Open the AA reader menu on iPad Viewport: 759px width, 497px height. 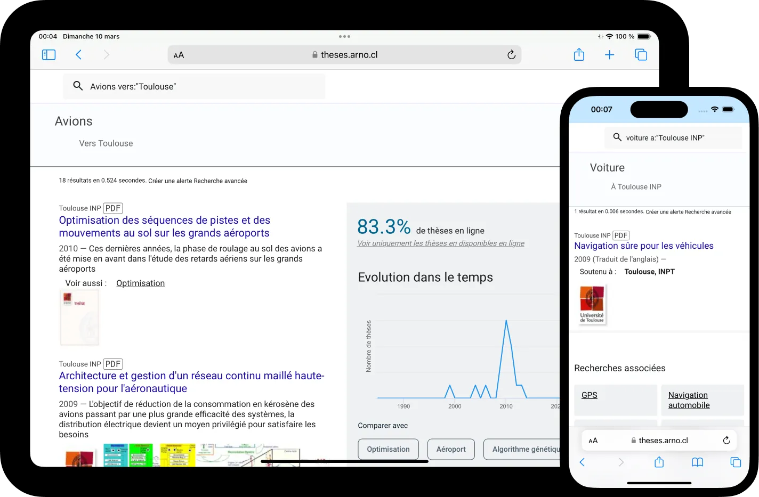[x=179, y=55]
